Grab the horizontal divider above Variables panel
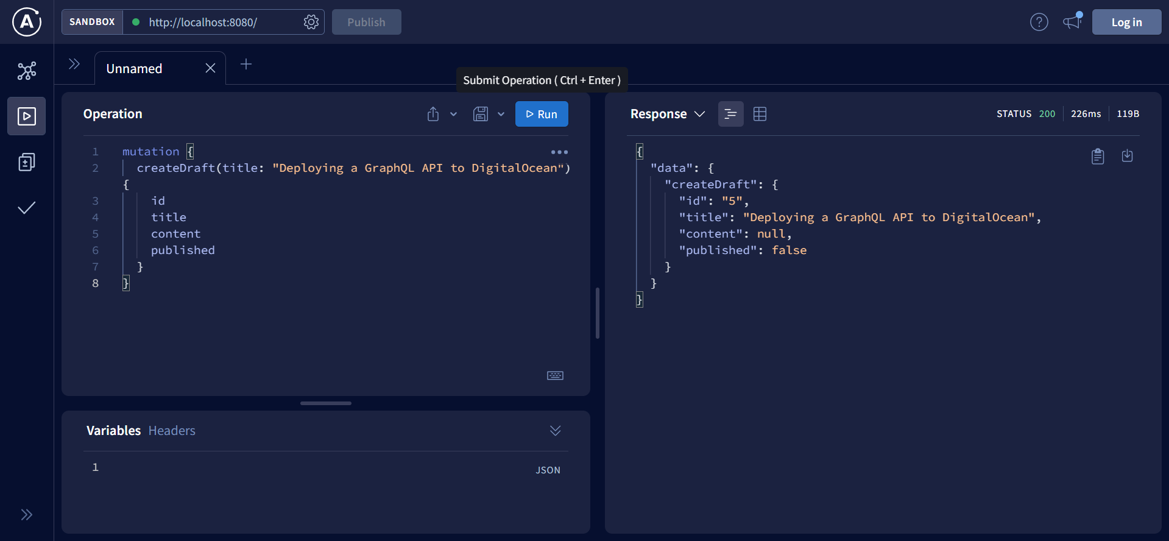Viewport: 1169px width, 541px height. click(326, 403)
